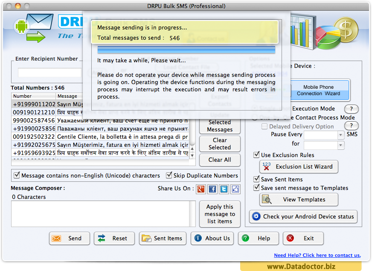372x271 pixels.
Task: Toggle Skip Duplicate Numbers checkbox
Action: pyautogui.click(x=169, y=175)
